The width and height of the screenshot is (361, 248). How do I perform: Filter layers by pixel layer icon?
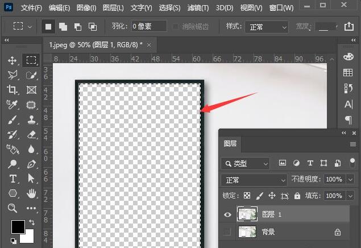(283, 163)
